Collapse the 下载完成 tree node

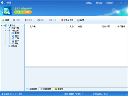tap(6, 31)
